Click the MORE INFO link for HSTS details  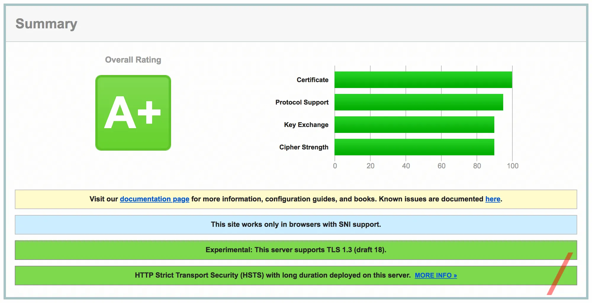click(436, 275)
